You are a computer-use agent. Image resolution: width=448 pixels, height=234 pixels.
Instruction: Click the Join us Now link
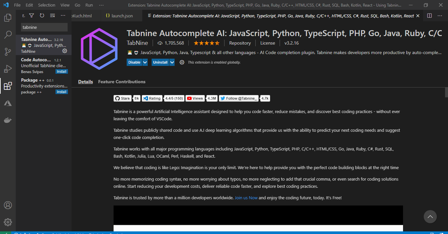pyautogui.click(x=246, y=198)
